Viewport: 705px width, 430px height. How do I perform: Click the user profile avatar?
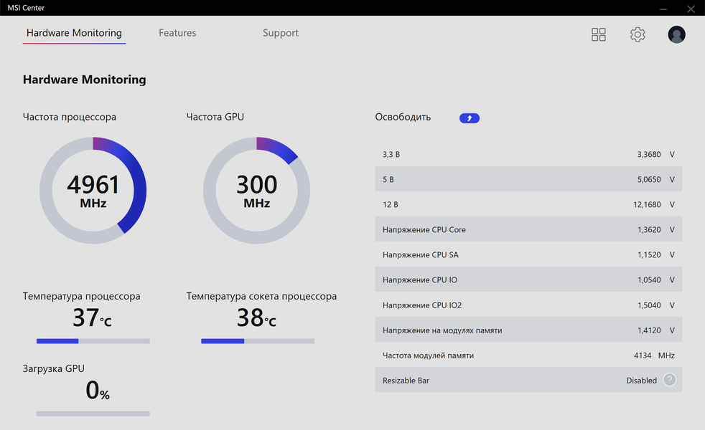(x=676, y=34)
